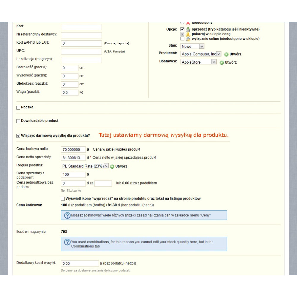Click the Głębokość (paczki) field
The height and width of the screenshot is (297, 297).
coord(69,84)
